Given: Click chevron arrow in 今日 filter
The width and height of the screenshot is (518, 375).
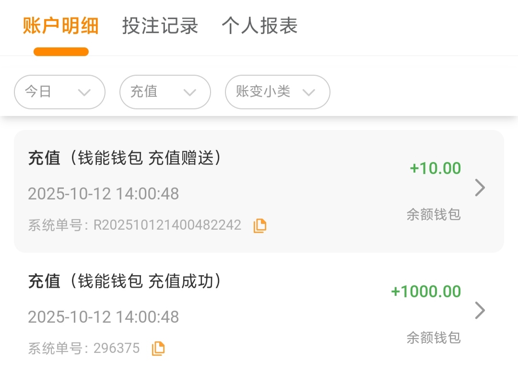Looking at the screenshot, I should click(x=84, y=93).
